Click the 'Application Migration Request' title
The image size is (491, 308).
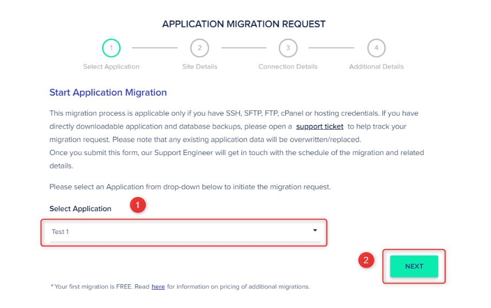pos(244,24)
